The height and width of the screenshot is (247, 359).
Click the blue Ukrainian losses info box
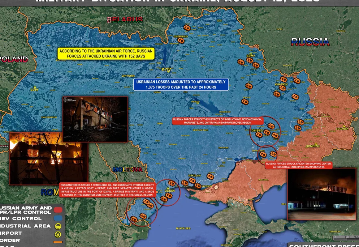click(181, 85)
